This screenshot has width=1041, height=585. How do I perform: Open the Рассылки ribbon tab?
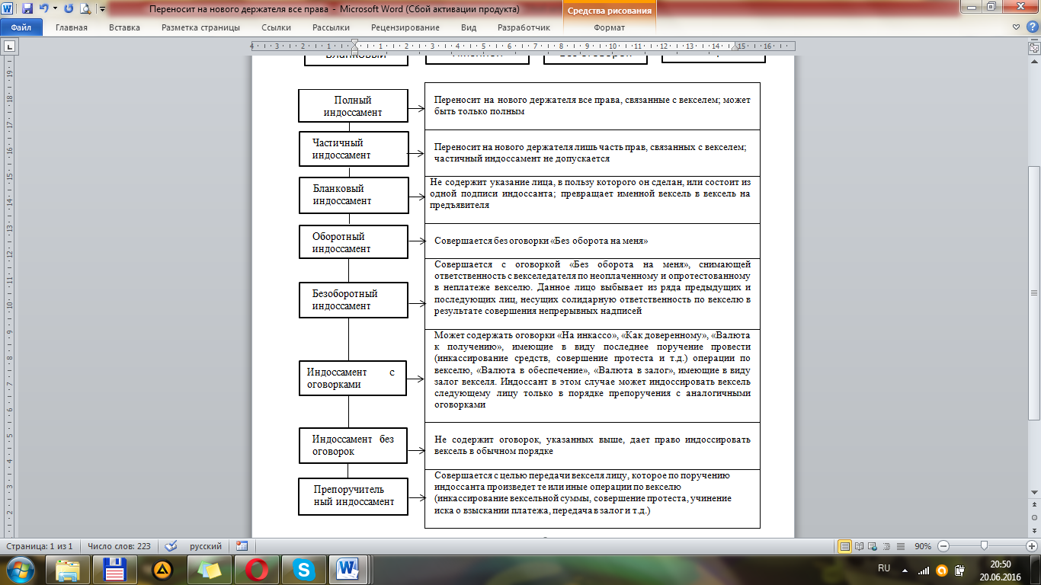click(x=331, y=27)
